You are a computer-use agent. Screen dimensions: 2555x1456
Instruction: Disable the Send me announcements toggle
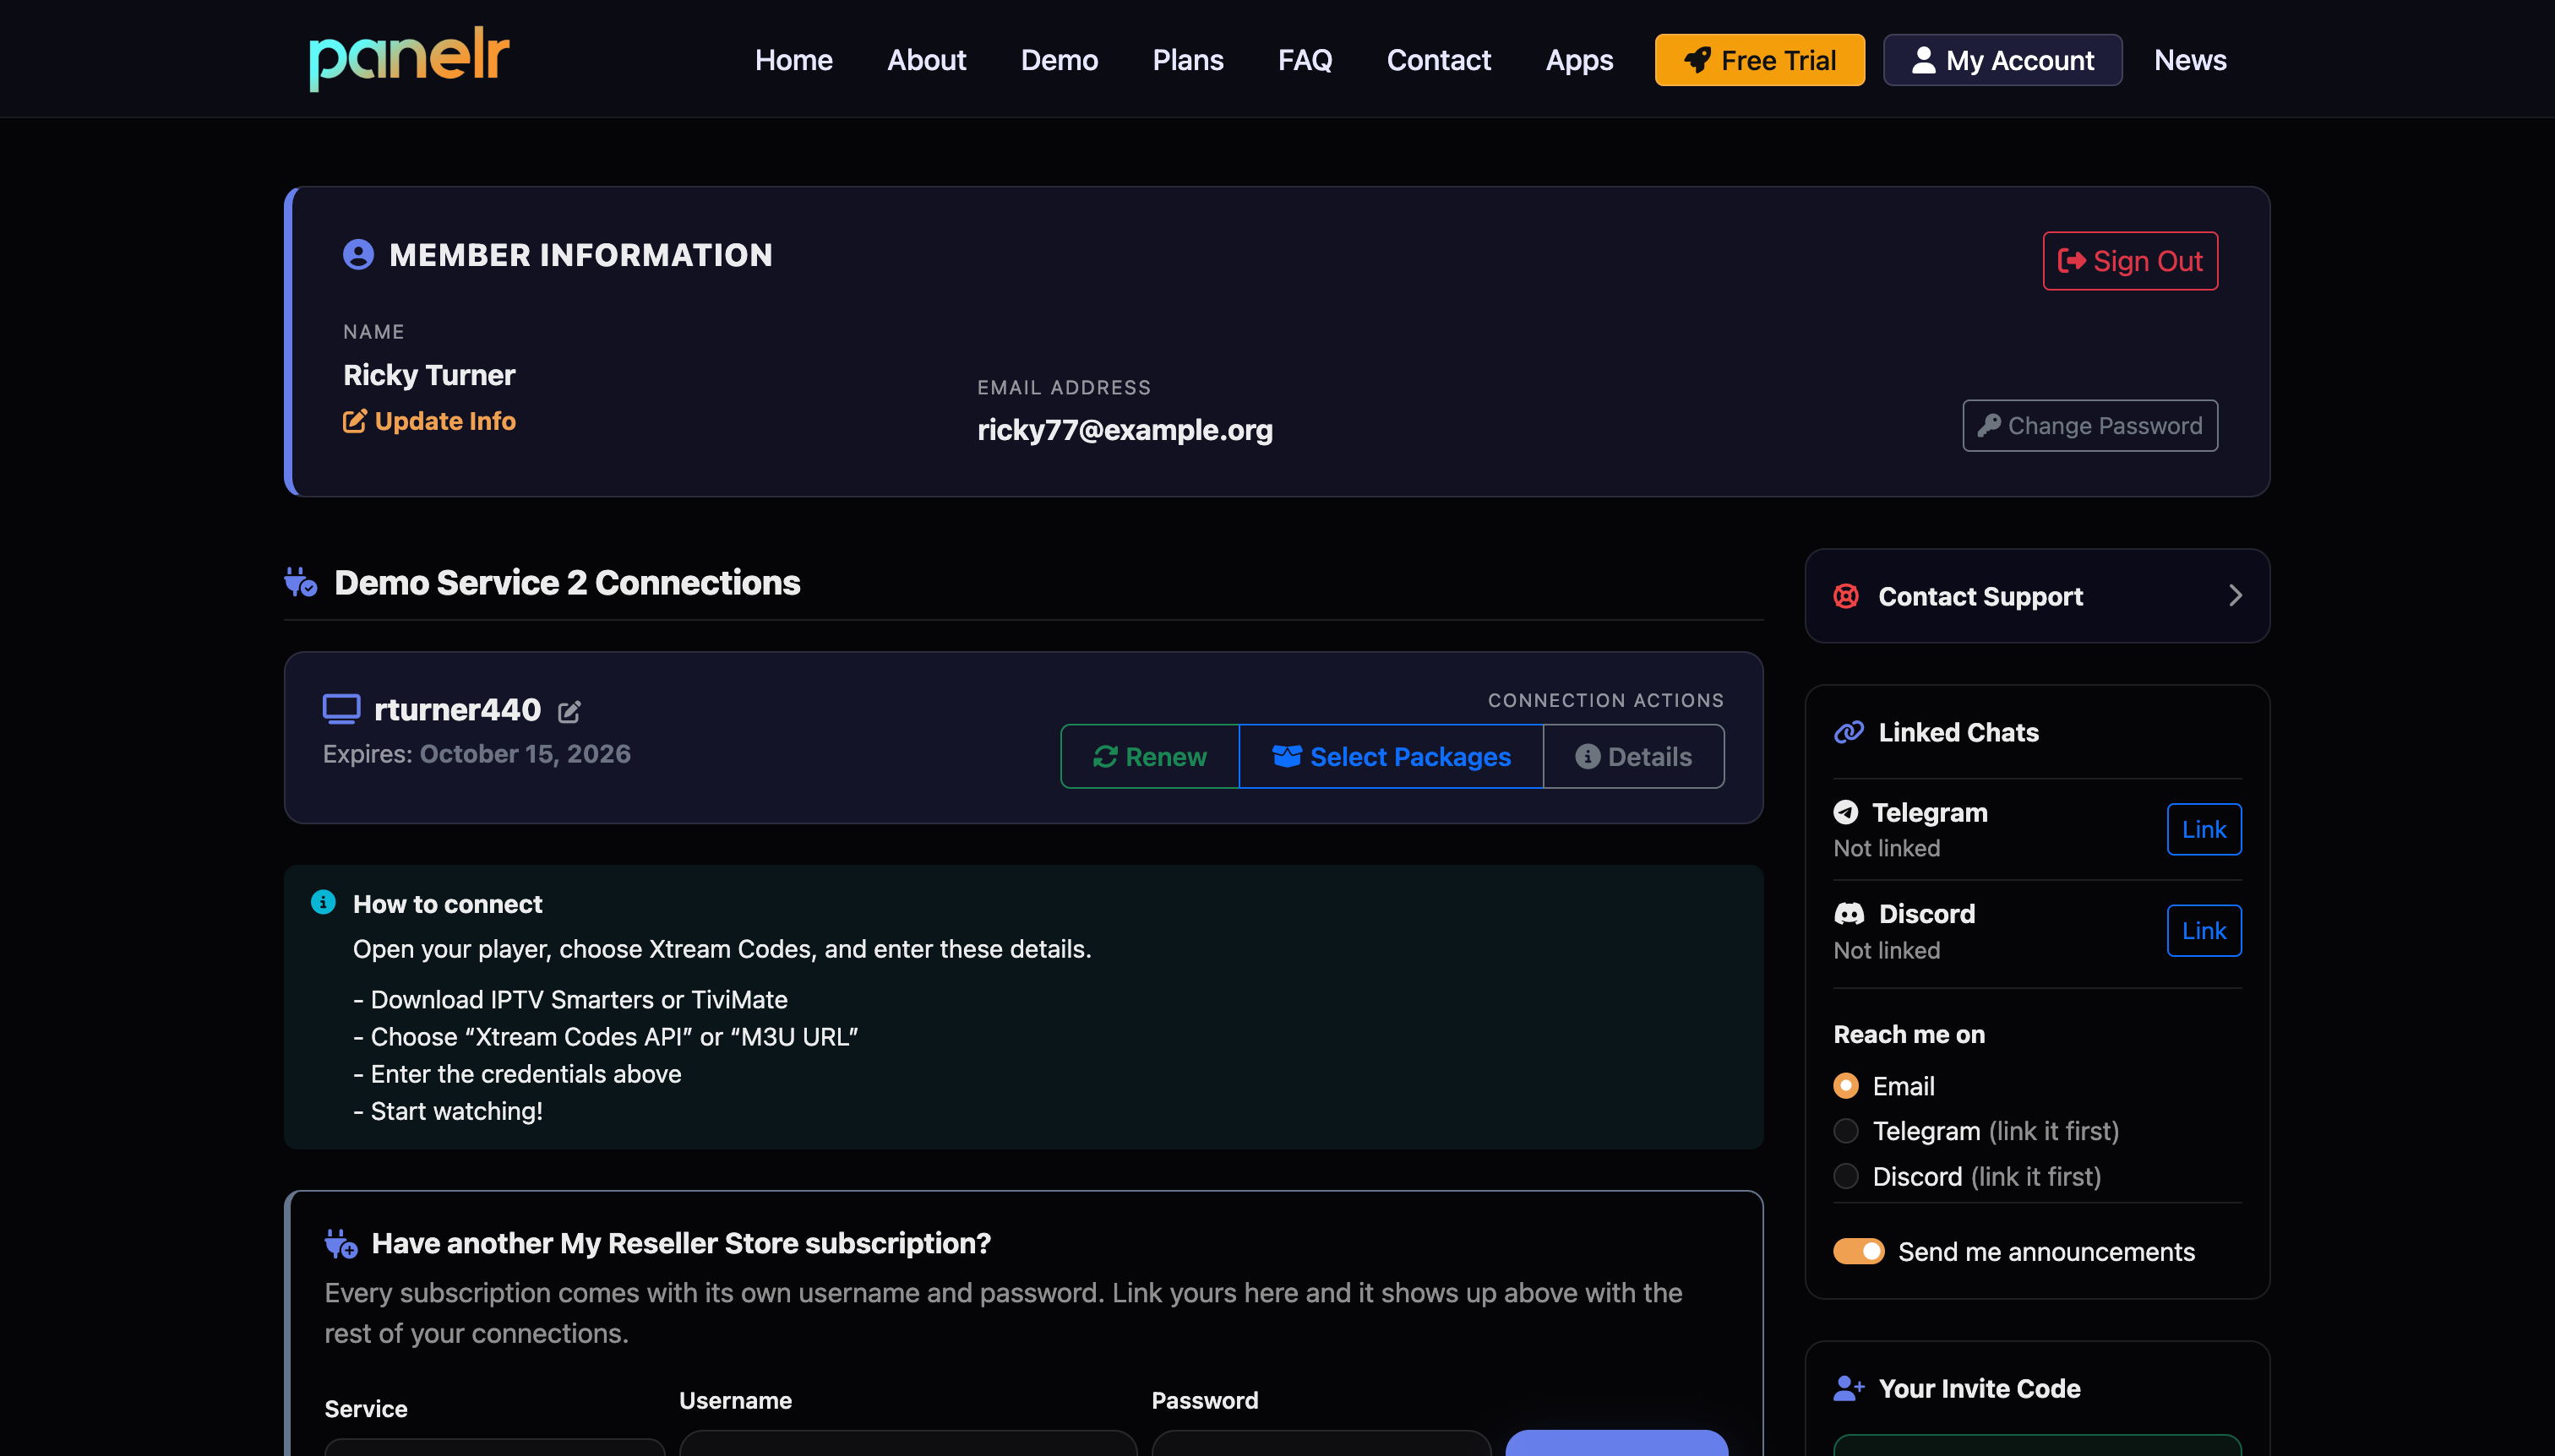click(x=1858, y=1251)
